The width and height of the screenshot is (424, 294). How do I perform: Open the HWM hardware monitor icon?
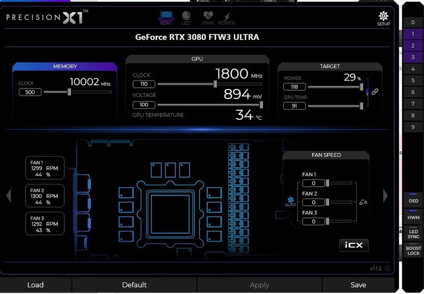[x=208, y=18]
